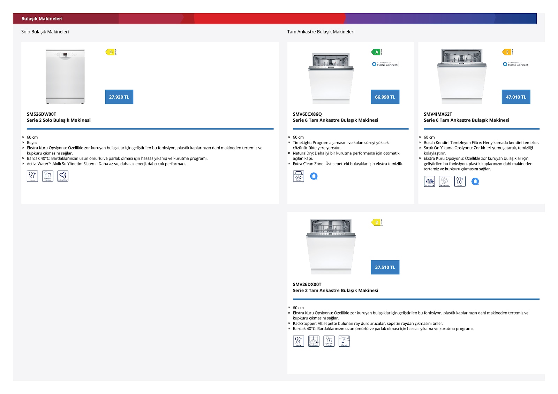Click the "Tam Ankastre Bulaşık Makineleri" section heading
Image resolution: width=558 pixels, height=394 pixels.
point(321,32)
